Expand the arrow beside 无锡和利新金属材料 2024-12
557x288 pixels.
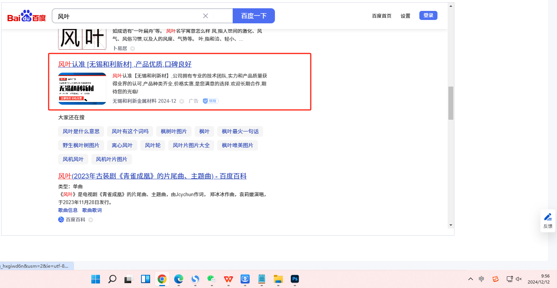click(182, 101)
